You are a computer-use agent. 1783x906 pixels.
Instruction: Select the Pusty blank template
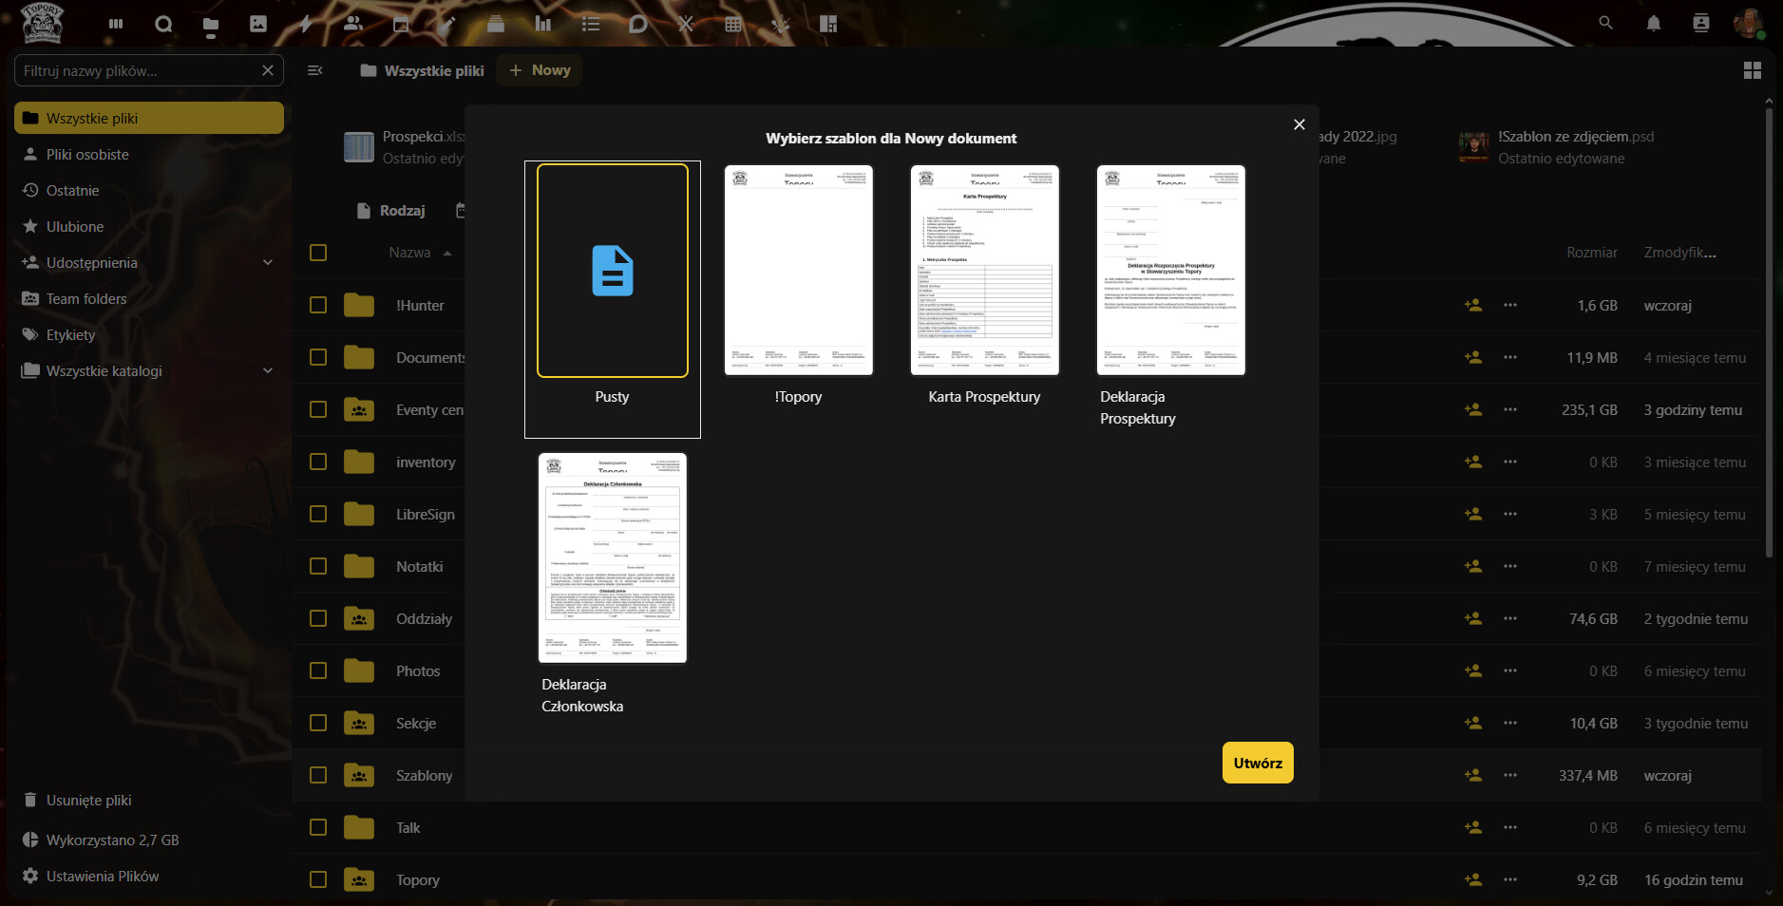click(613, 299)
